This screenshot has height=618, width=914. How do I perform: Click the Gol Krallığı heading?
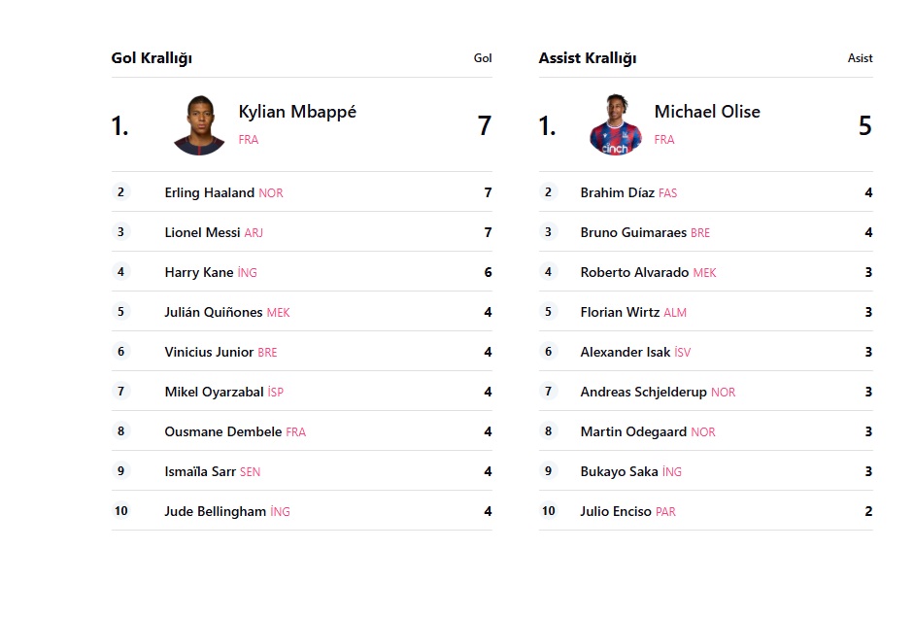(152, 58)
